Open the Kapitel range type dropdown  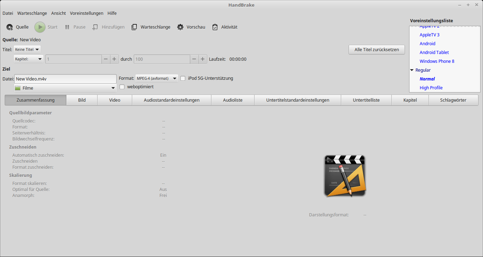(x=29, y=59)
